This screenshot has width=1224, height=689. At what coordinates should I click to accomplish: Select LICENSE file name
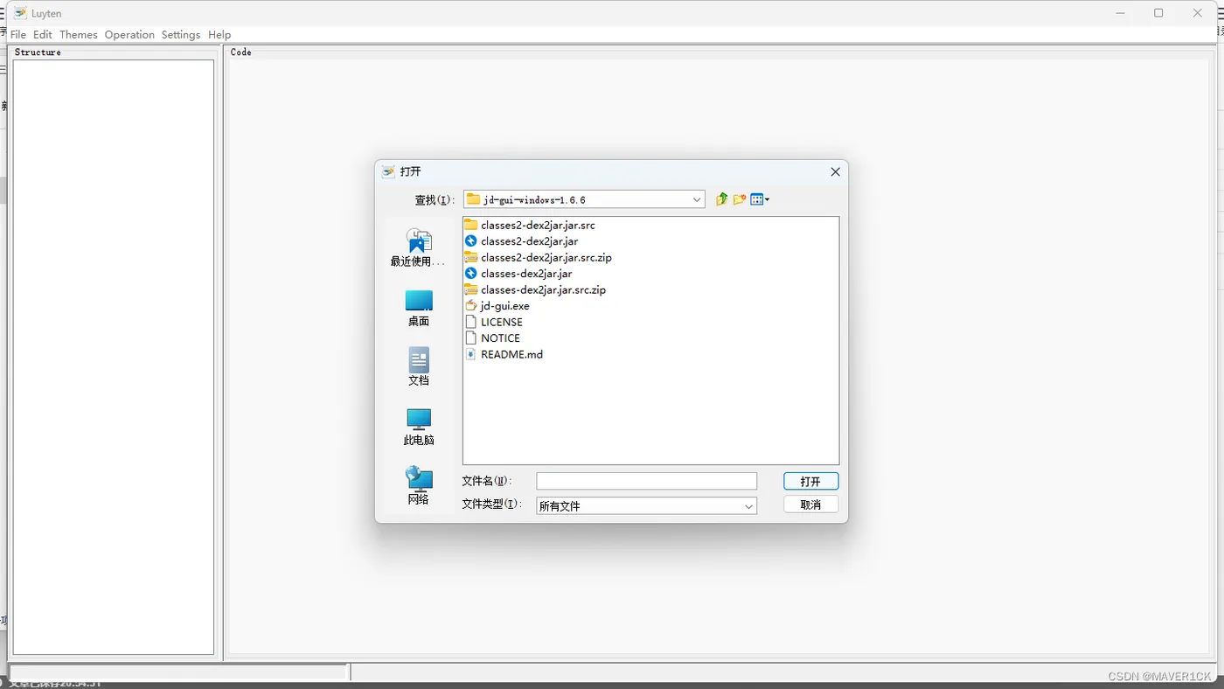coord(502,322)
